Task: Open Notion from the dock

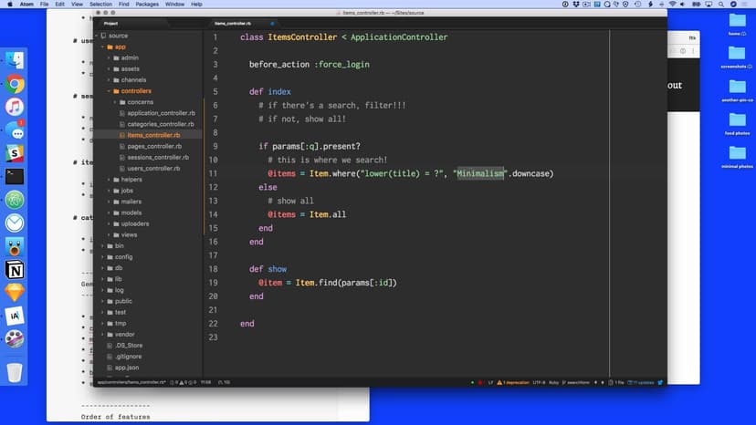Action: tap(15, 270)
